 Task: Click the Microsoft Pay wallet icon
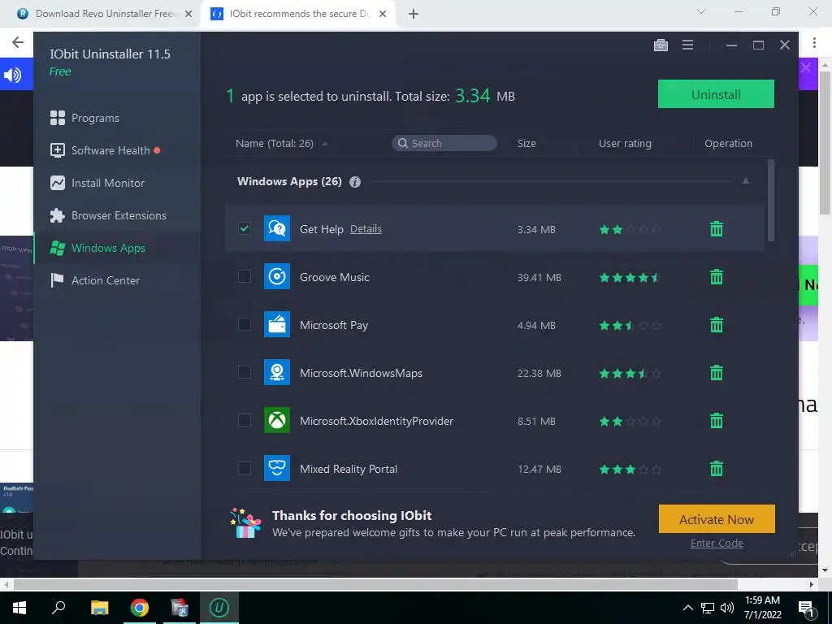point(277,324)
